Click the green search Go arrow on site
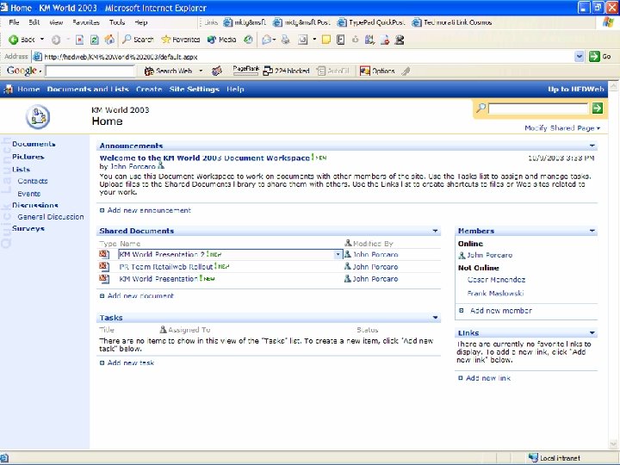620x465 pixels. point(598,108)
